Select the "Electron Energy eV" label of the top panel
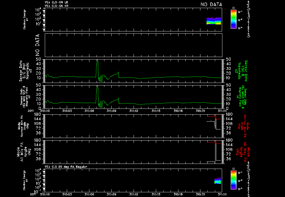Screen dimensions: 285x197 (26, 19)
